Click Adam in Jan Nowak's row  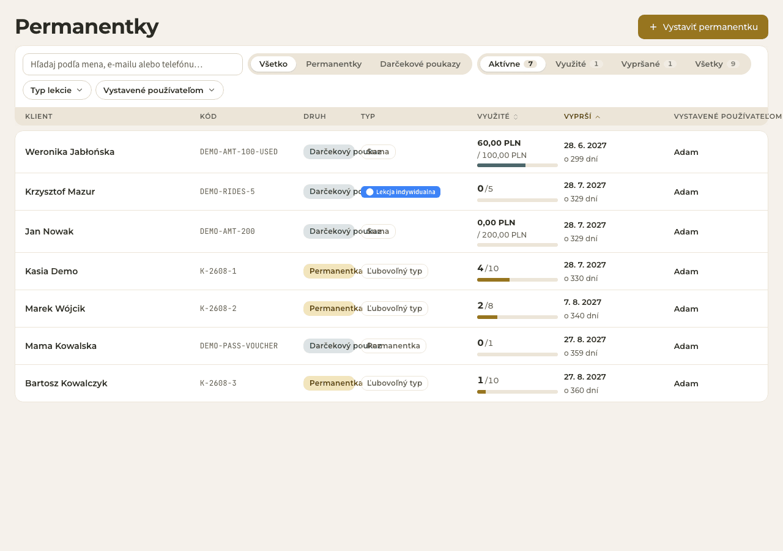(686, 231)
